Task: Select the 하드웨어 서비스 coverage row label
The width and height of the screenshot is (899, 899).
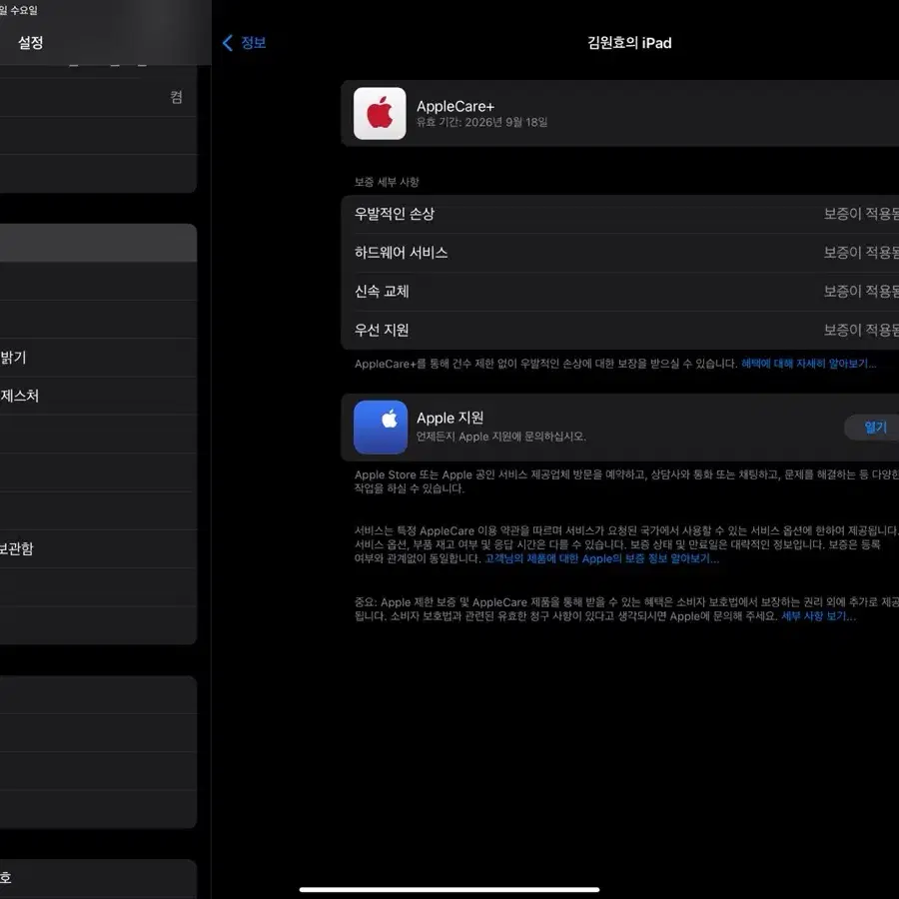Action: click(x=401, y=253)
